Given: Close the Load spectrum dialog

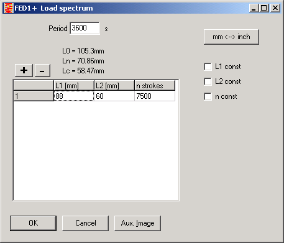Looking at the screenshot, I should click(275, 8).
